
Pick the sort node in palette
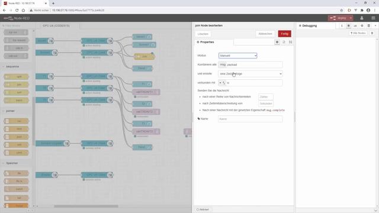pos(17,92)
